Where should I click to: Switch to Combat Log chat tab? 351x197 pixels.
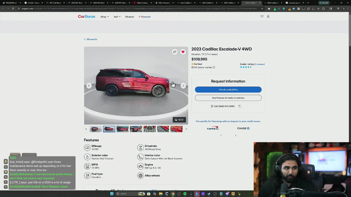(x=29, y=155)
